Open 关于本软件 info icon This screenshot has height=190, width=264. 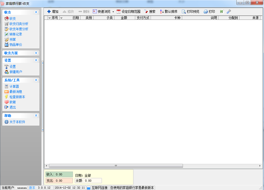click(7, 122)
